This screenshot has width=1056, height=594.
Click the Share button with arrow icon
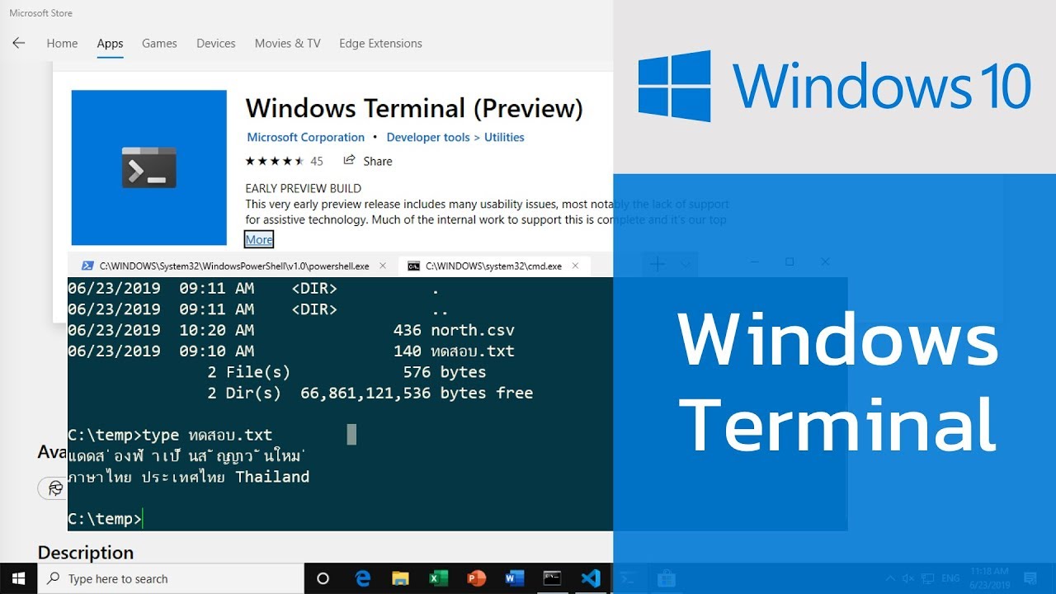point(368,161)
